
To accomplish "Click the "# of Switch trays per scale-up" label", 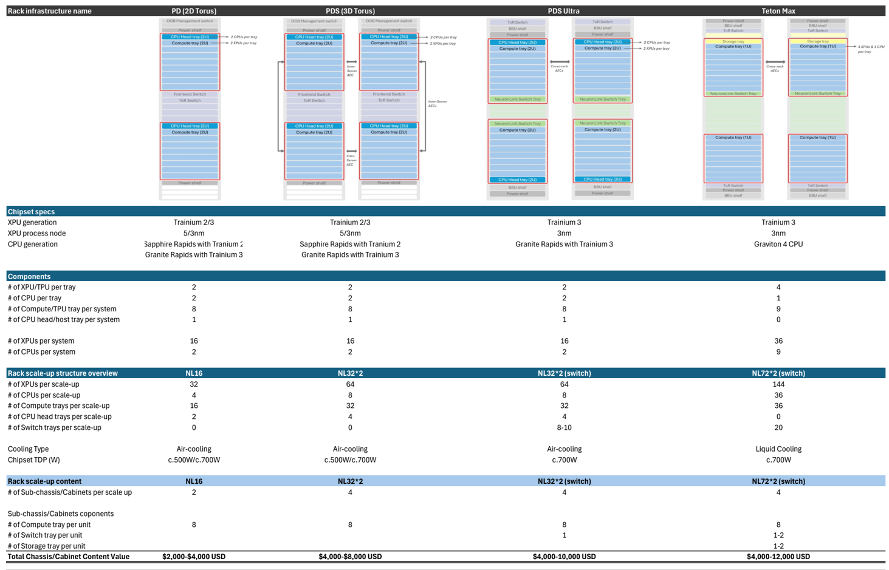I will pos(55,427).
